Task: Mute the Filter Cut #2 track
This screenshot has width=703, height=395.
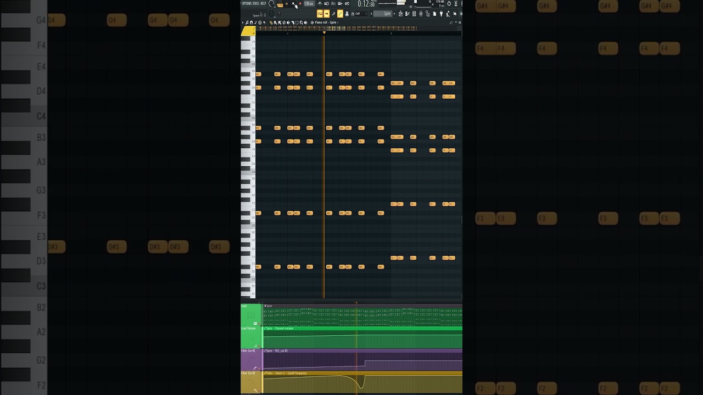Action: point(259,391)
